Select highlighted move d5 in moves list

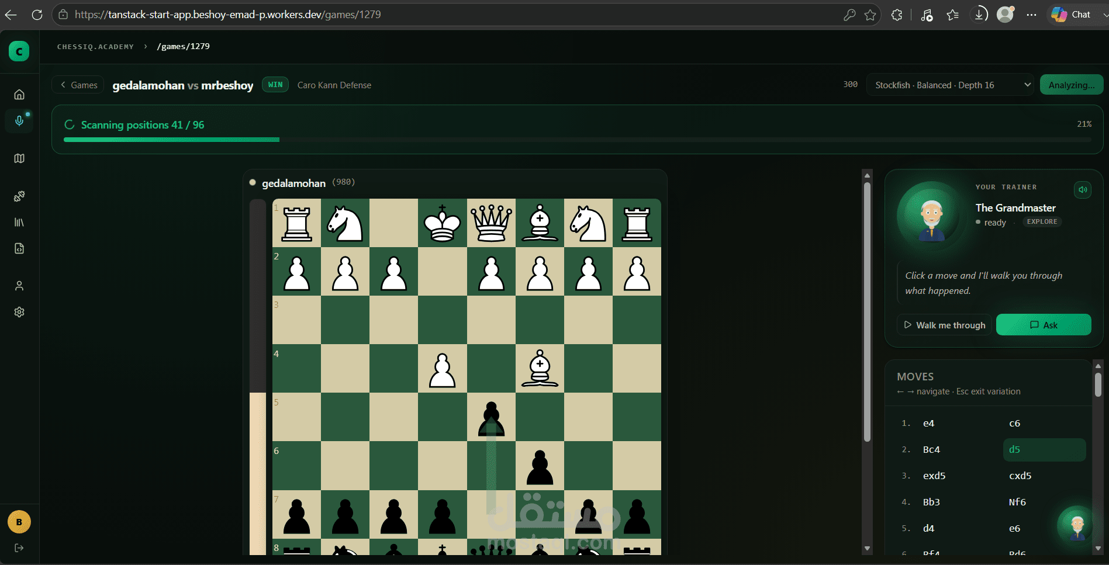coord(1044,450)
